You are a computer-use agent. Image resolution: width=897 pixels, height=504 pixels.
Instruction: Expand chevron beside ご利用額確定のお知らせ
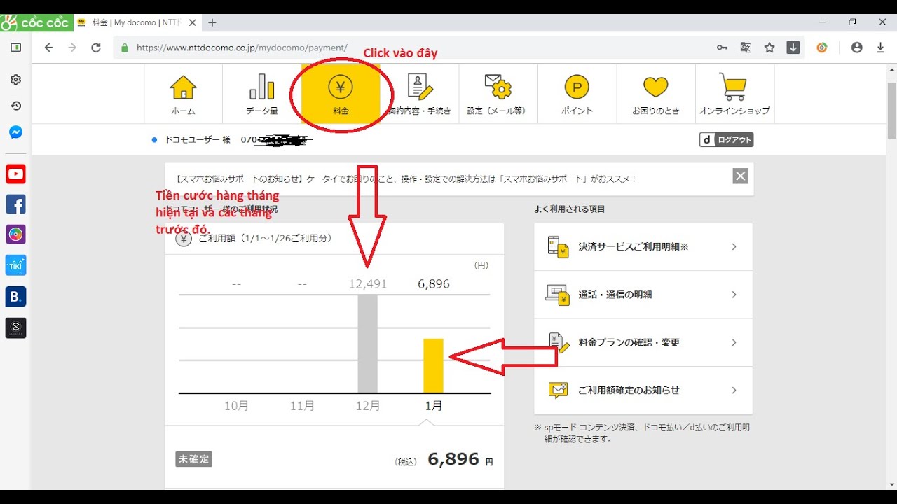(x=734, y=390)
